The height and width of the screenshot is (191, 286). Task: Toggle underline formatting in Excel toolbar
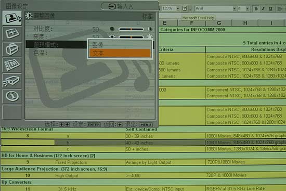click(x=271, y=9)
